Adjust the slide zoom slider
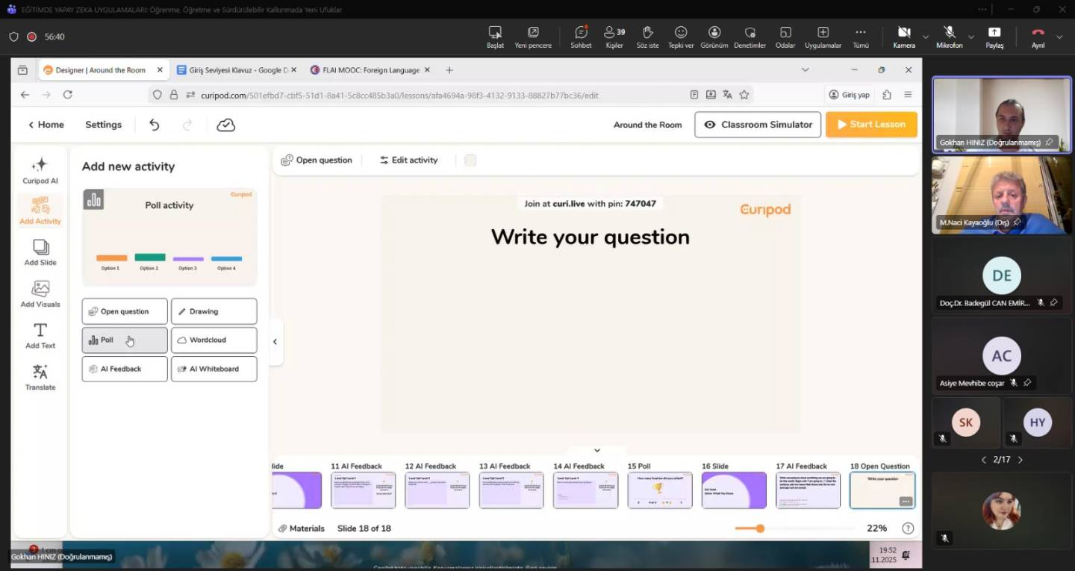Screen dimensions: 1075x571 coord(760,528)
